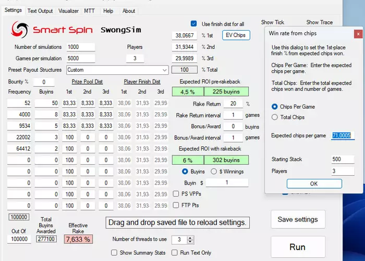Select the Settings tab
Viewport: 365px width, 261px height.
pos(13,10)
